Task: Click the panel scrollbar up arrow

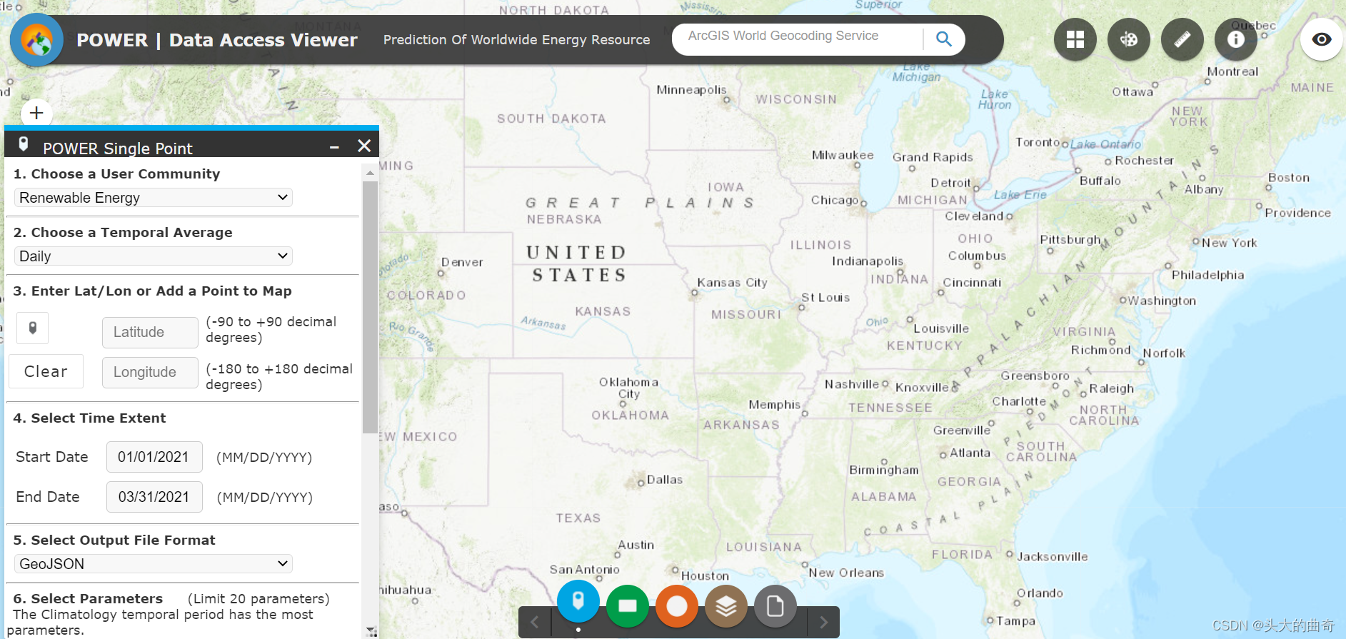Action: (370, 172)
